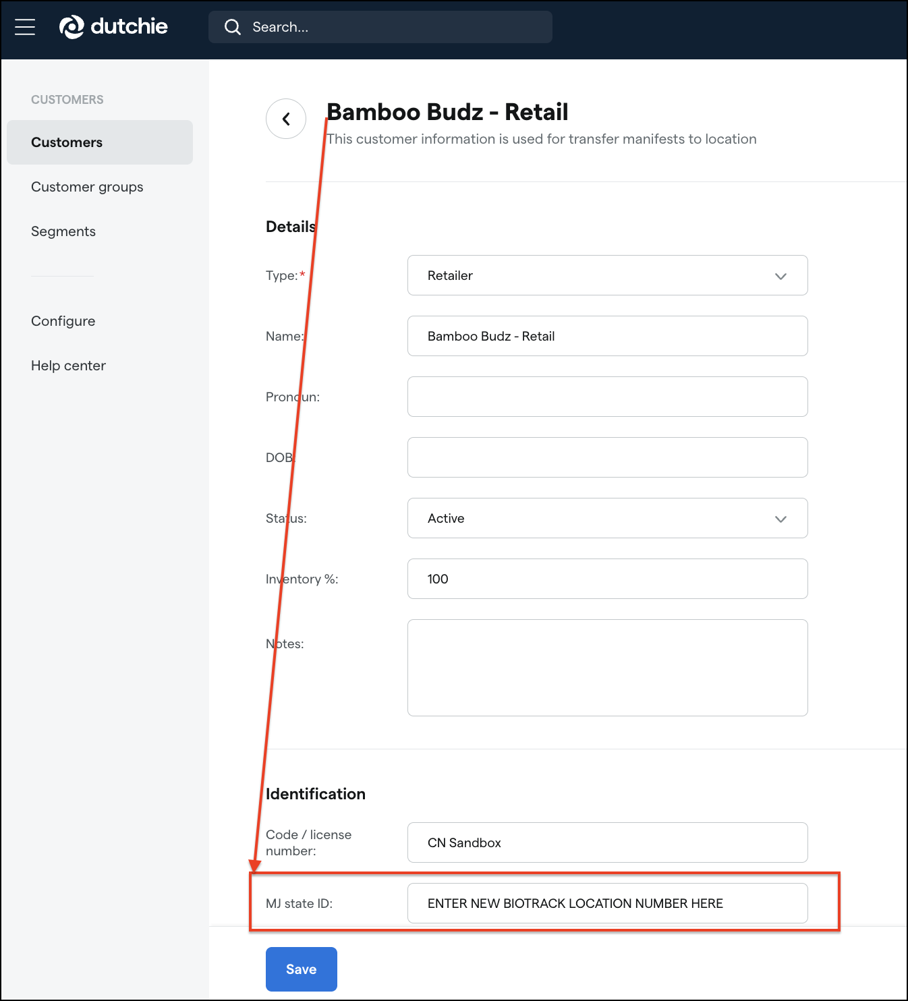Click the 'Code / license number:' label
The width and height of the screenshot is (908, 1001).
pos(309,842)
